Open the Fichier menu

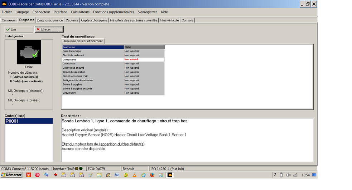(7, 12)
